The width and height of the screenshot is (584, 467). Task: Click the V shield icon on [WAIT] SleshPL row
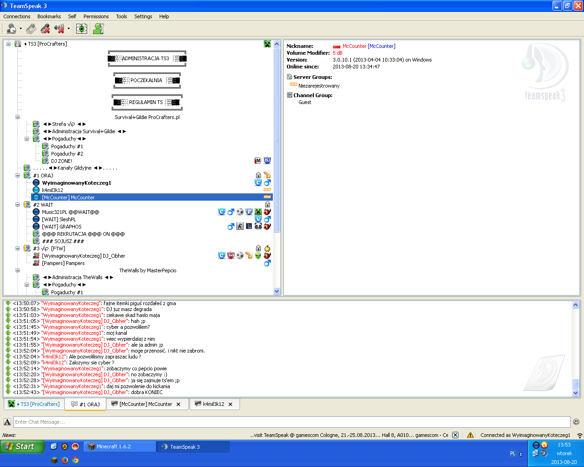258,219
